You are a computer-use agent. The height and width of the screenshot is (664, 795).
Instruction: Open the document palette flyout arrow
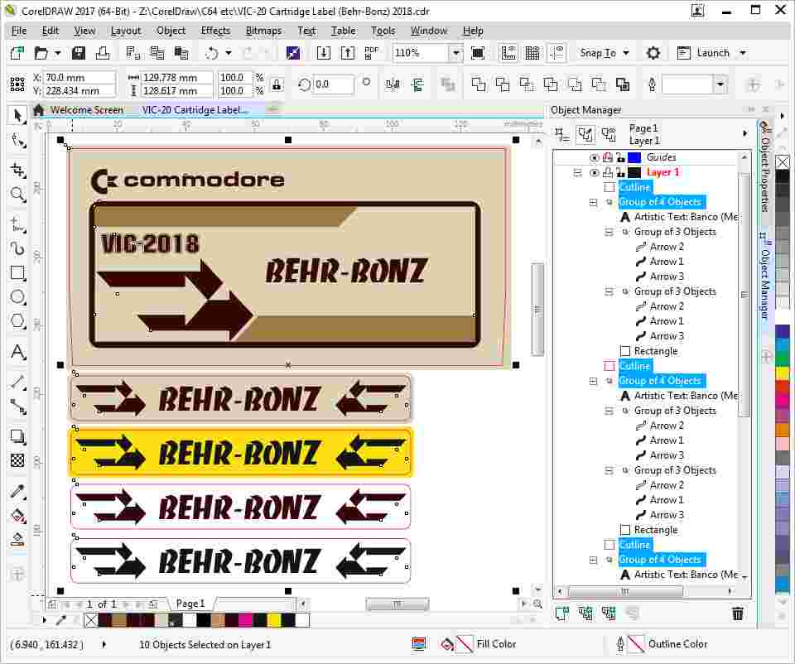(x=45, y=619)
